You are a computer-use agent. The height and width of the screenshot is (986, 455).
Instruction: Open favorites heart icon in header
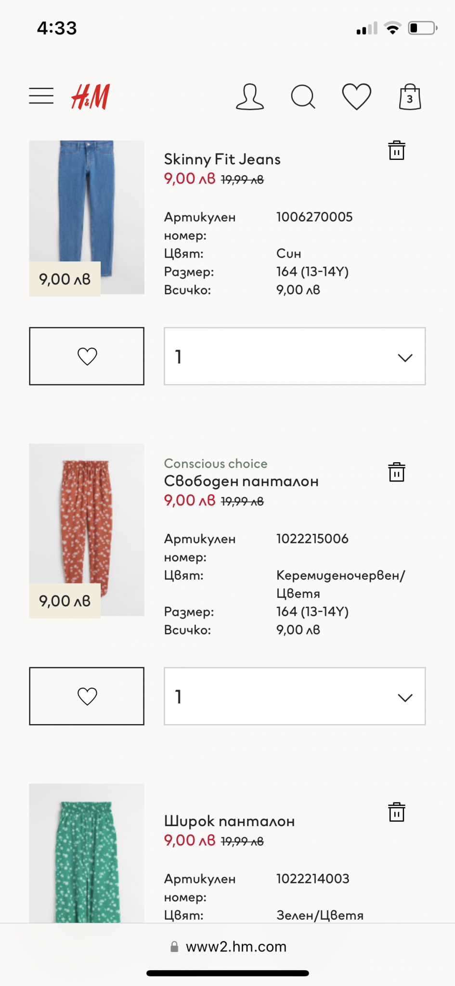(356, 97)
